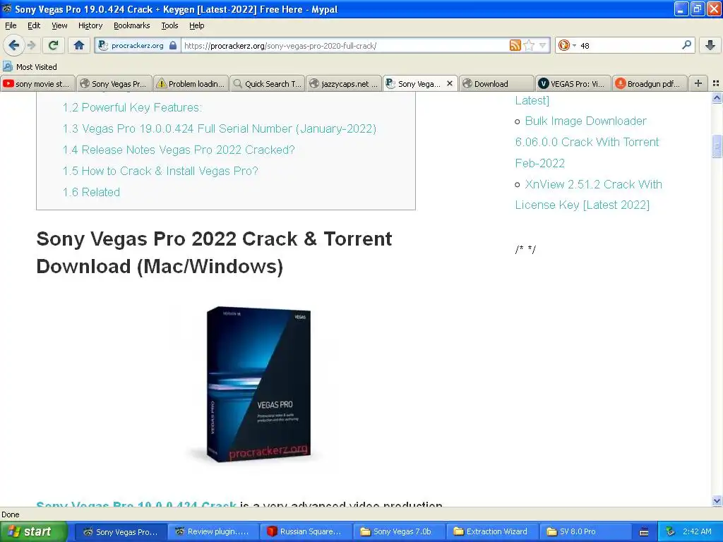Open 'Sony Vegas 7.0b' taskbar folder
This screenshot has height=542, width=723.
(x=398, y=531)
